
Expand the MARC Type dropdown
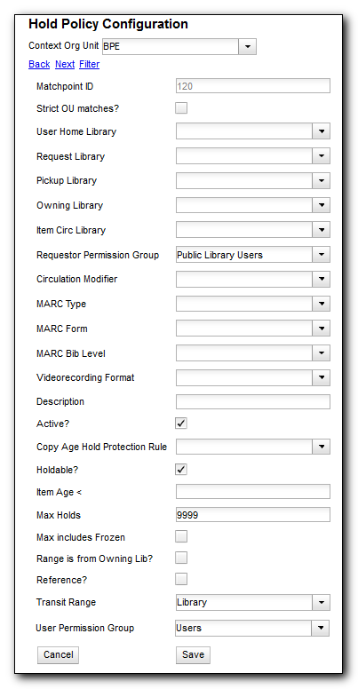click(322, 303)
